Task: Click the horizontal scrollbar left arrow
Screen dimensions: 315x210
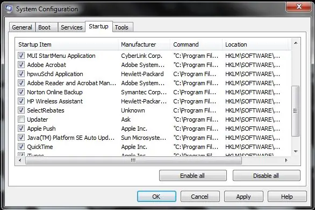Action: click(x=20, y=160)
